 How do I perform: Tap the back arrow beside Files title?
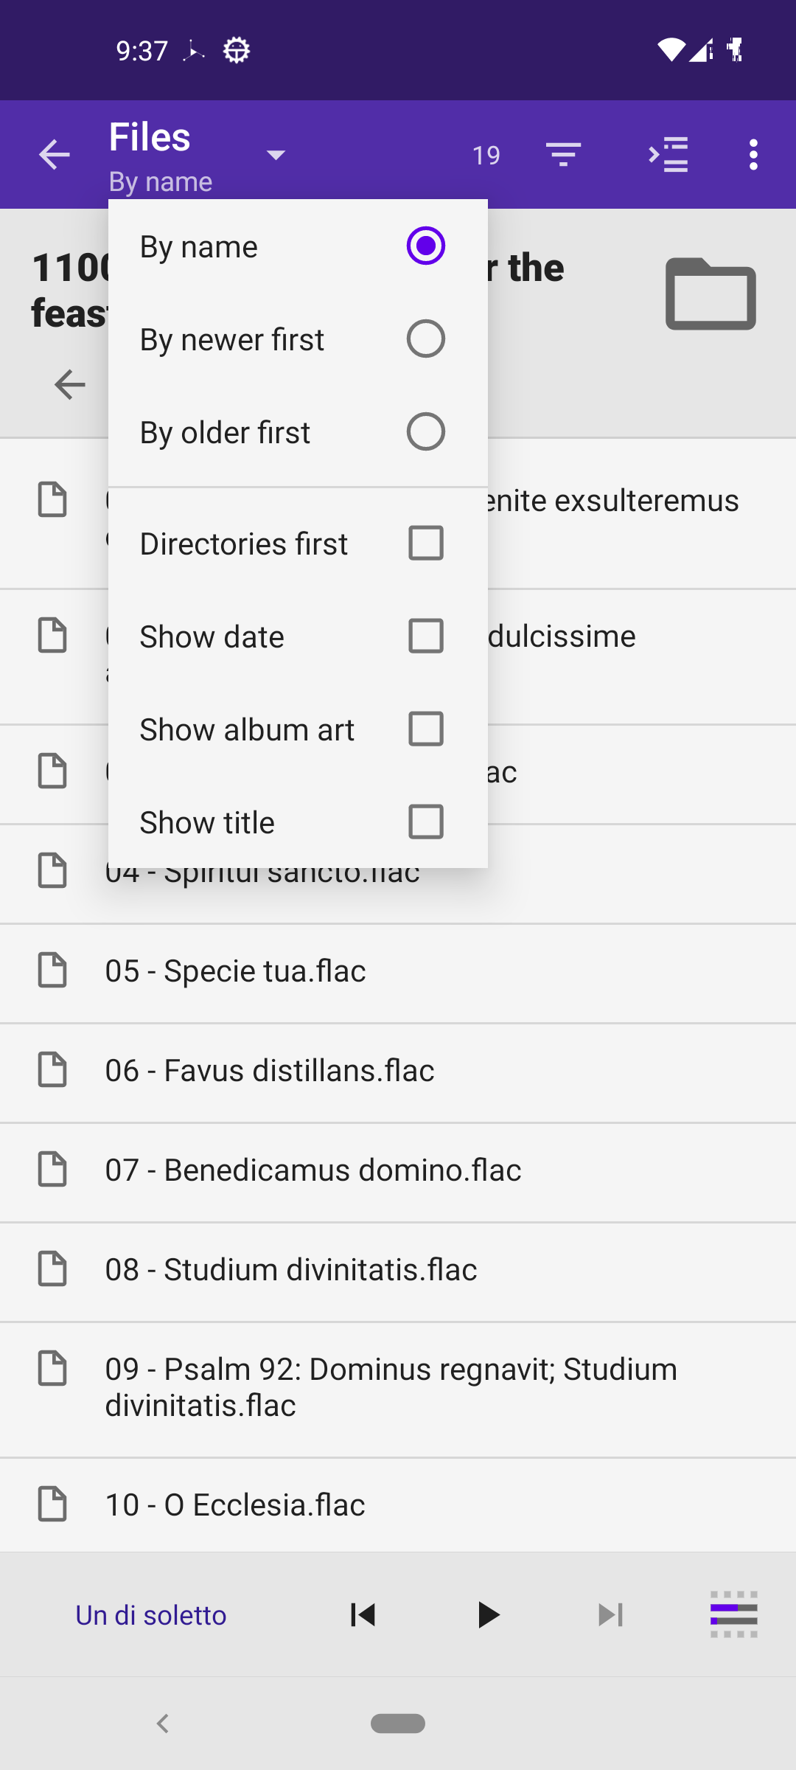click(x=54, y=155)
